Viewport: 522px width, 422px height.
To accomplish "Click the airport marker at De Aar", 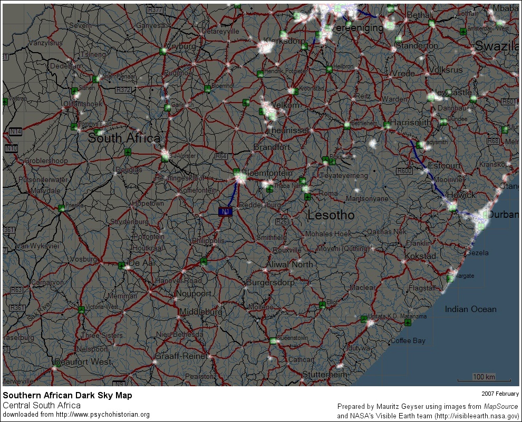I will pyautogui.click(x=122, y=266).
